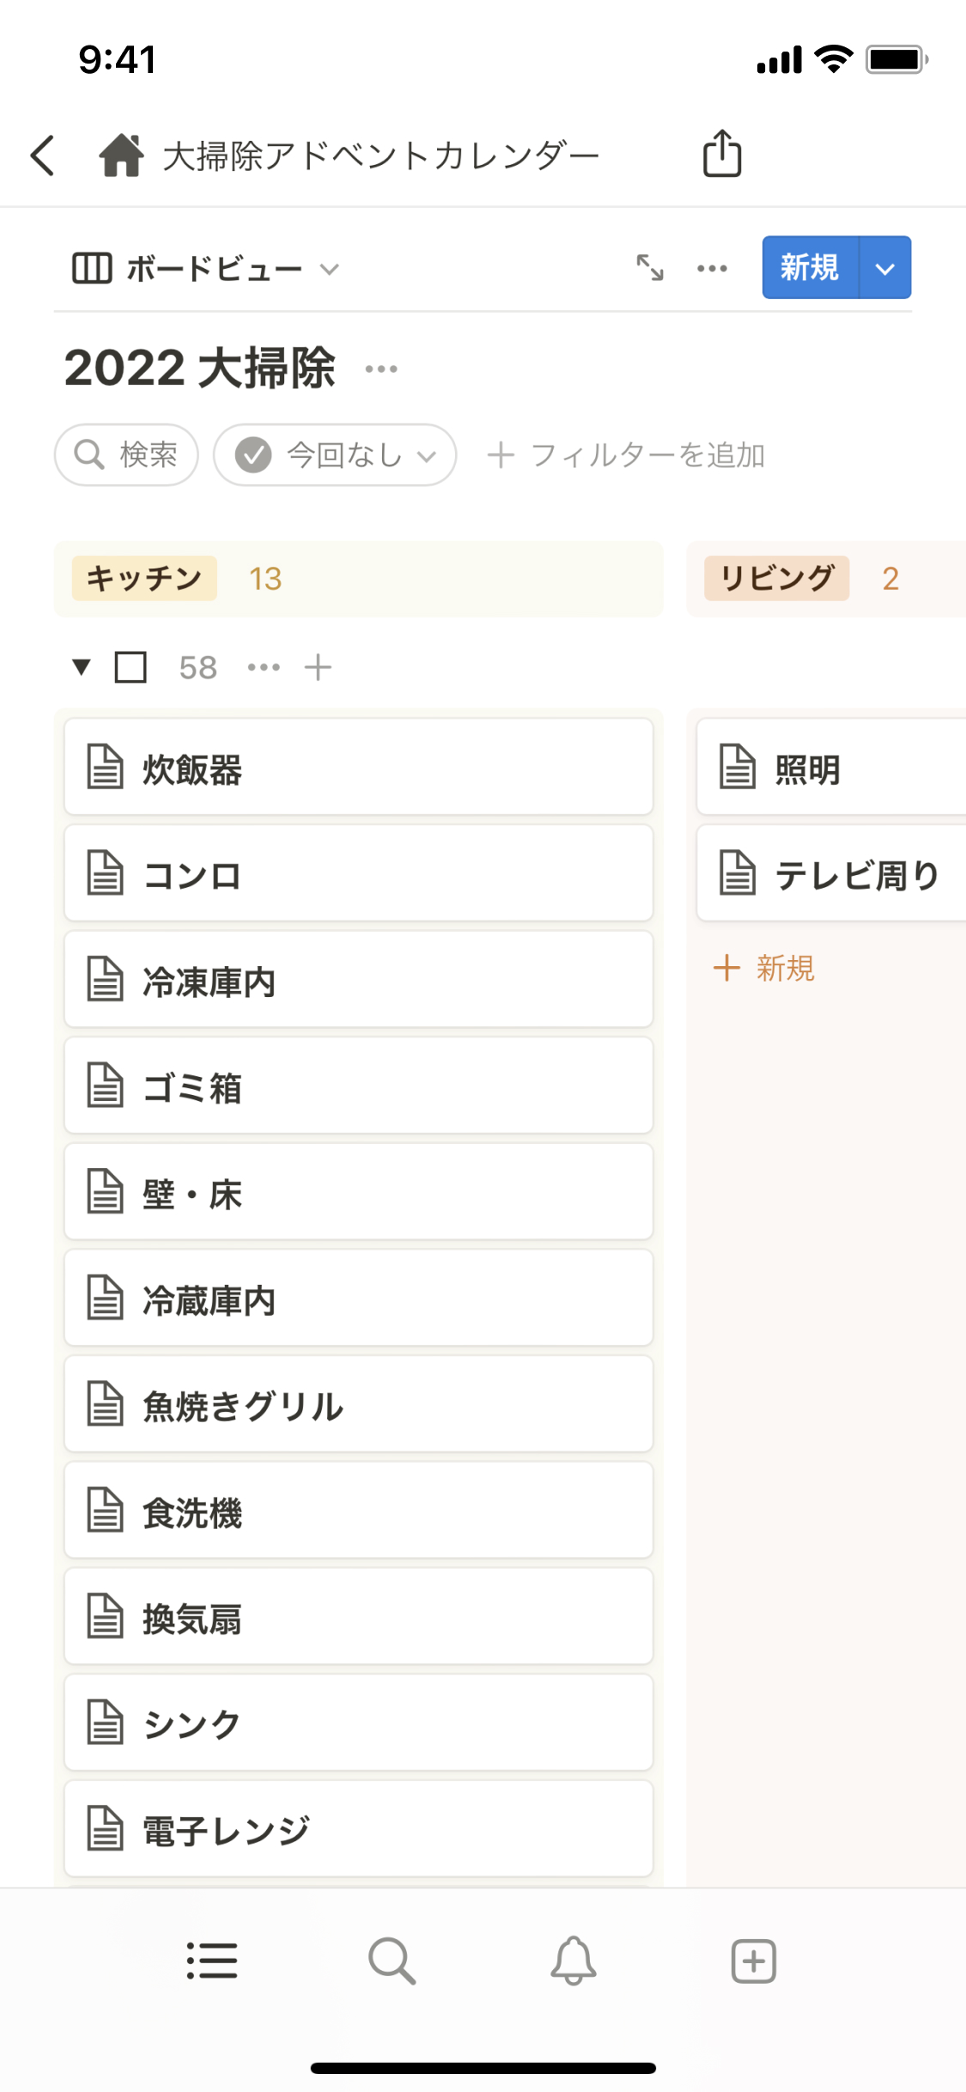Select the キッチン column tag

click(x=144, y=579)
